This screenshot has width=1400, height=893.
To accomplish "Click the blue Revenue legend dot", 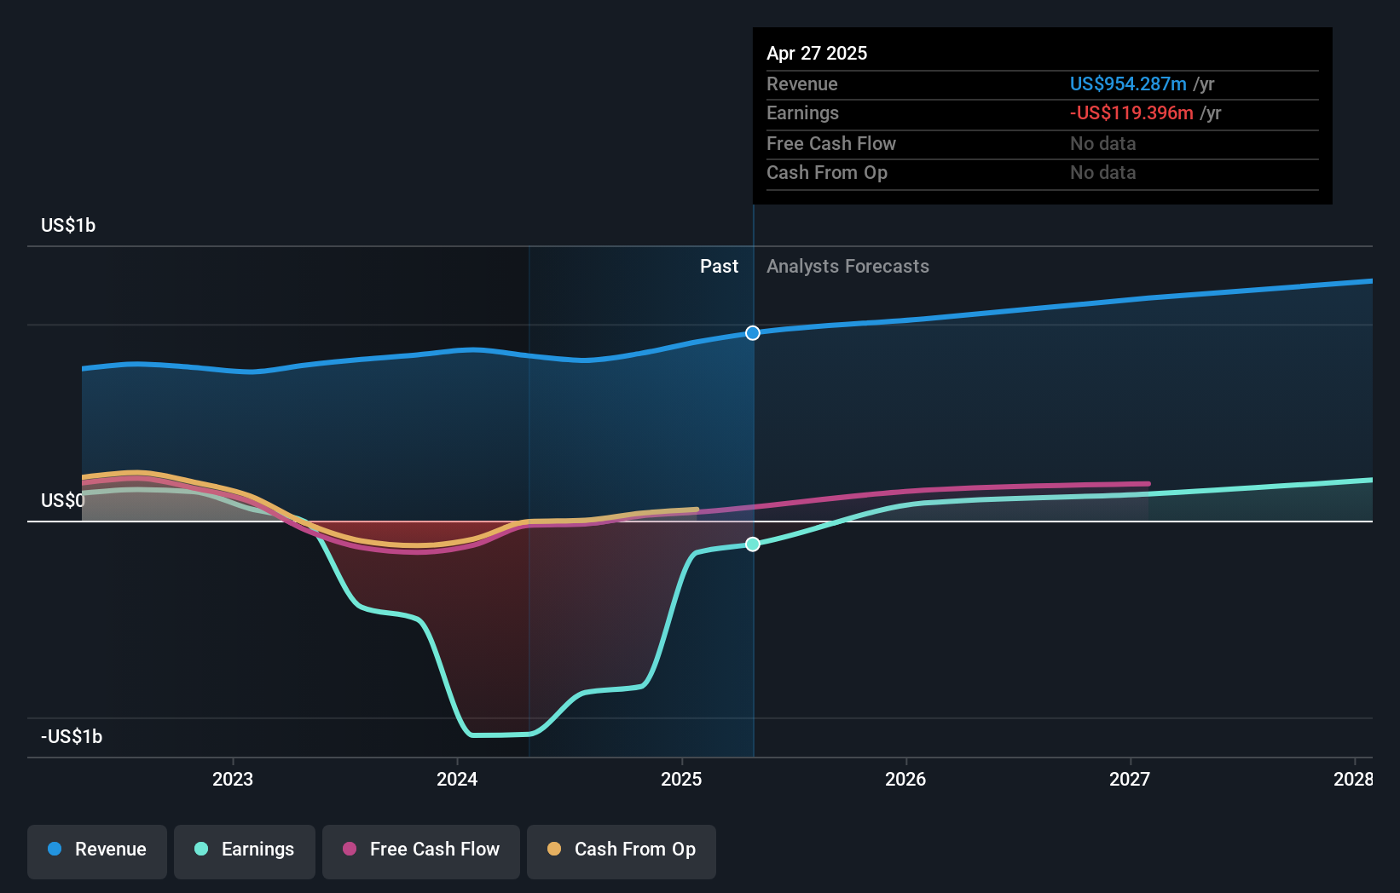I will 55,849.
